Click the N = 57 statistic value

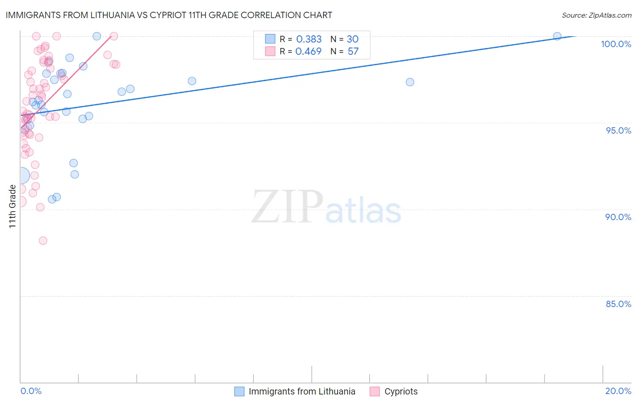pos(344,51)
